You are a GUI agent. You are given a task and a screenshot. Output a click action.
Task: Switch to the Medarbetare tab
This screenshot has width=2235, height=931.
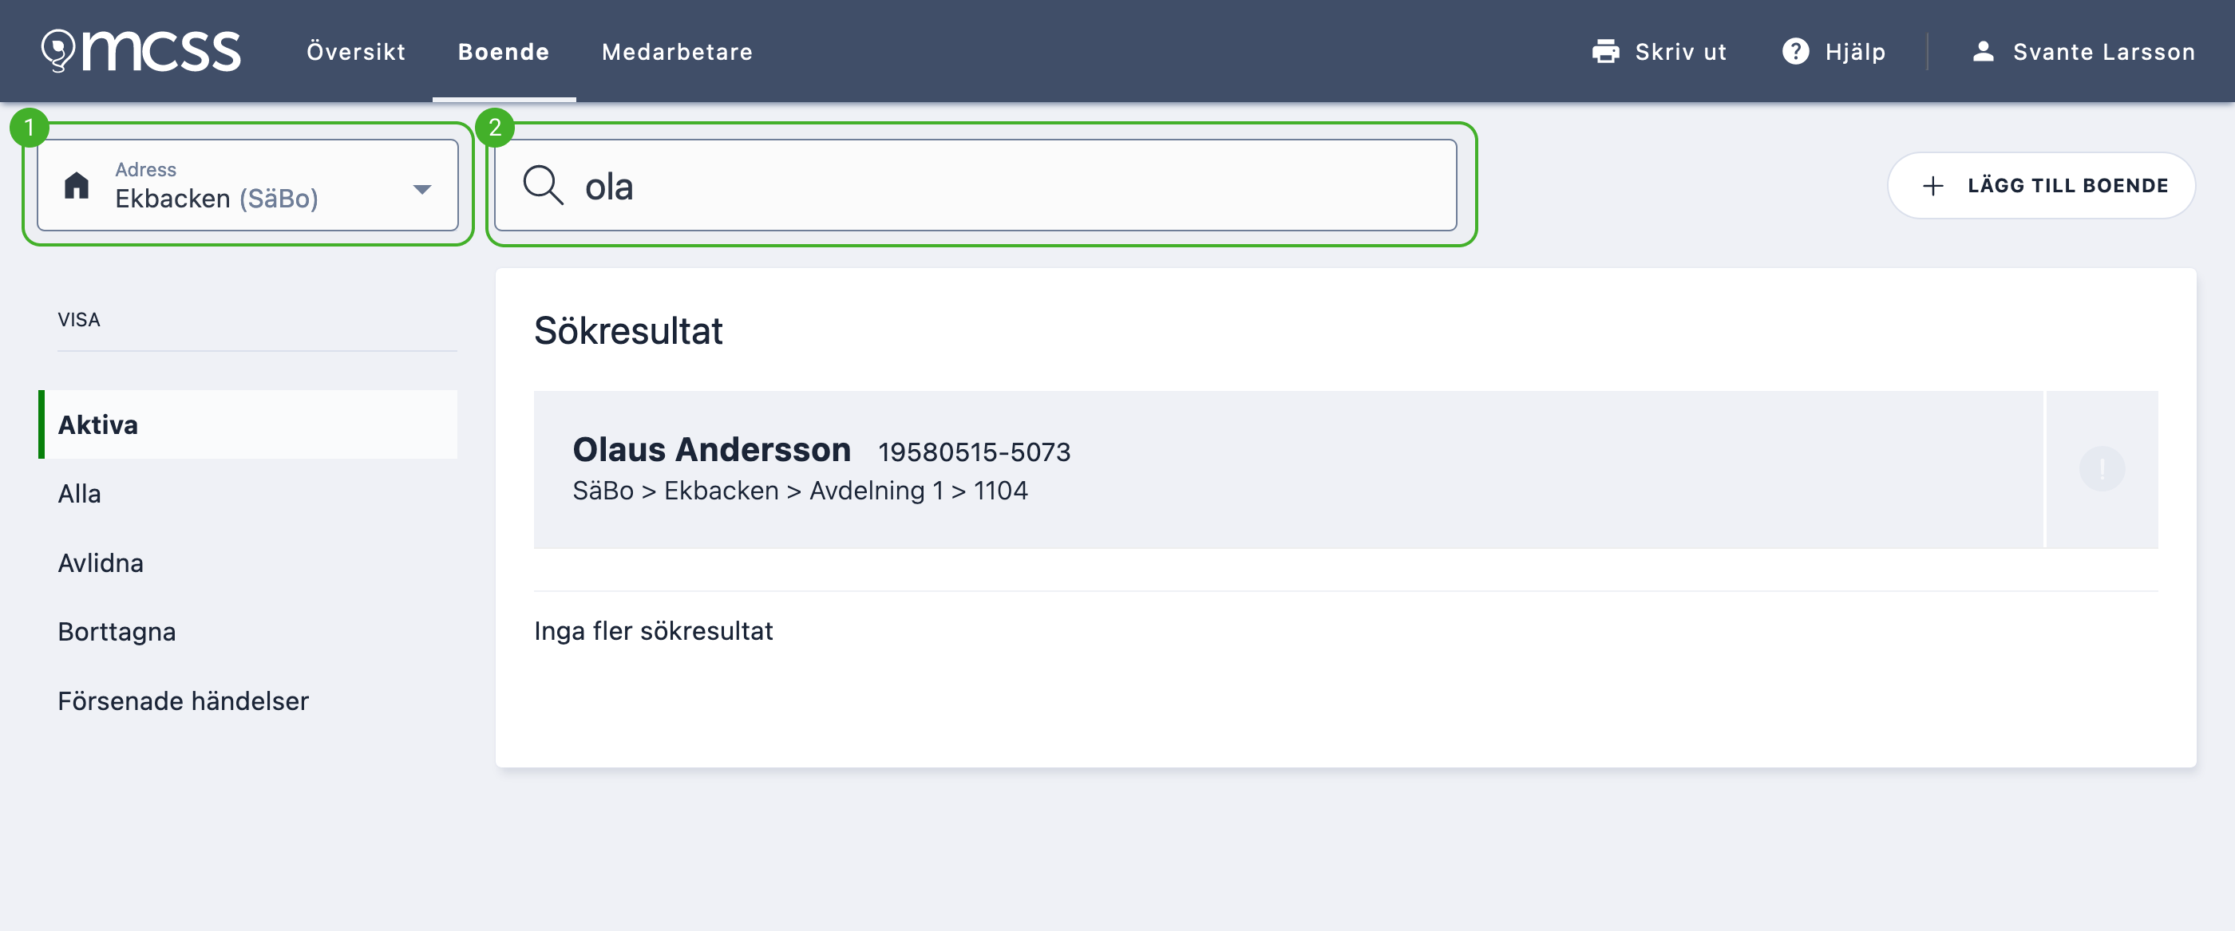(677, 52)
